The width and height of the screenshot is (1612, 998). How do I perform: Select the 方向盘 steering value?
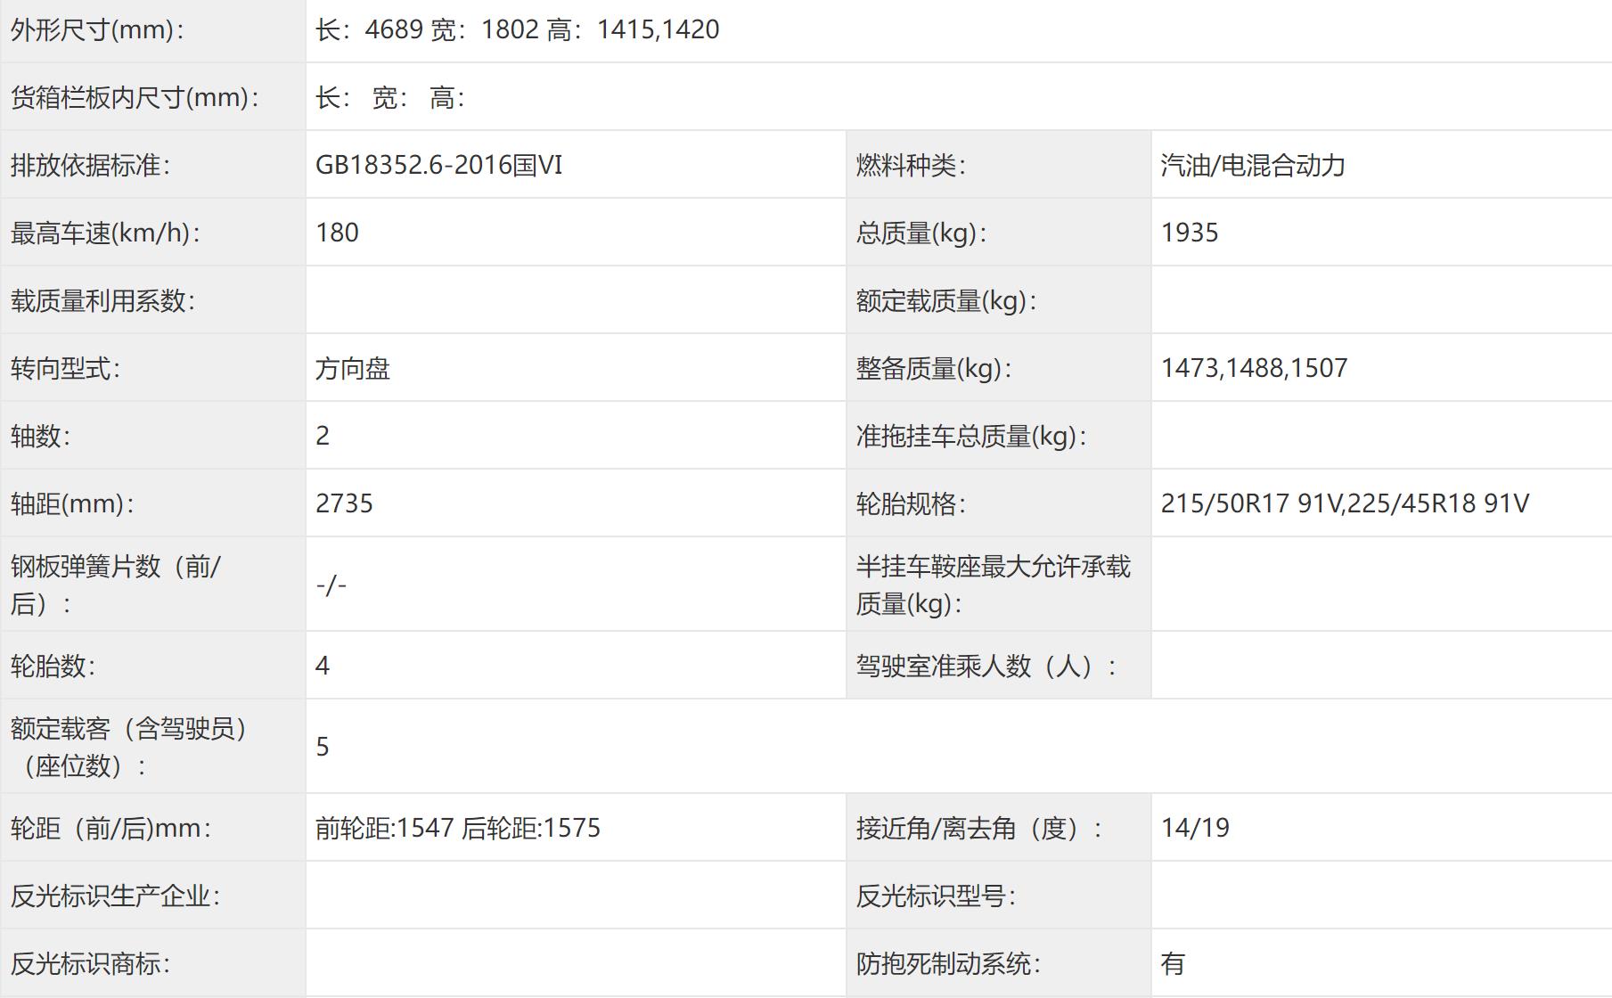point(353,368)
